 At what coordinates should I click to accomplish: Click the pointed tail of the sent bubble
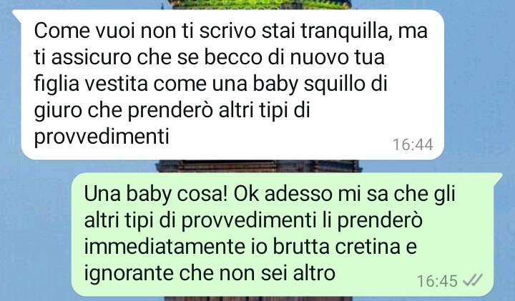(x=498, y=178)
